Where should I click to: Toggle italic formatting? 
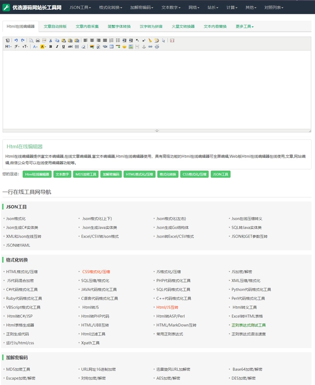[57, 47]
